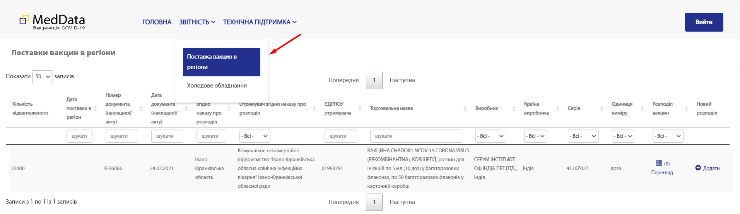Select Холодове обладнання menu item

coord(217,86)
